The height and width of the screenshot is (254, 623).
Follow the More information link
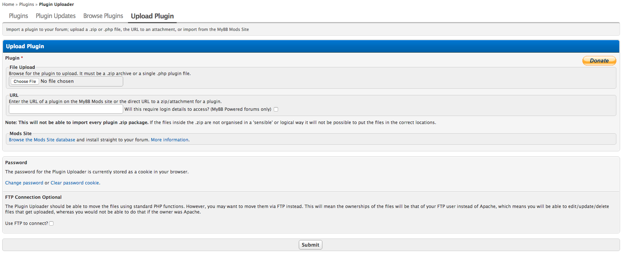pyautogui.click(x=170, y=140)
